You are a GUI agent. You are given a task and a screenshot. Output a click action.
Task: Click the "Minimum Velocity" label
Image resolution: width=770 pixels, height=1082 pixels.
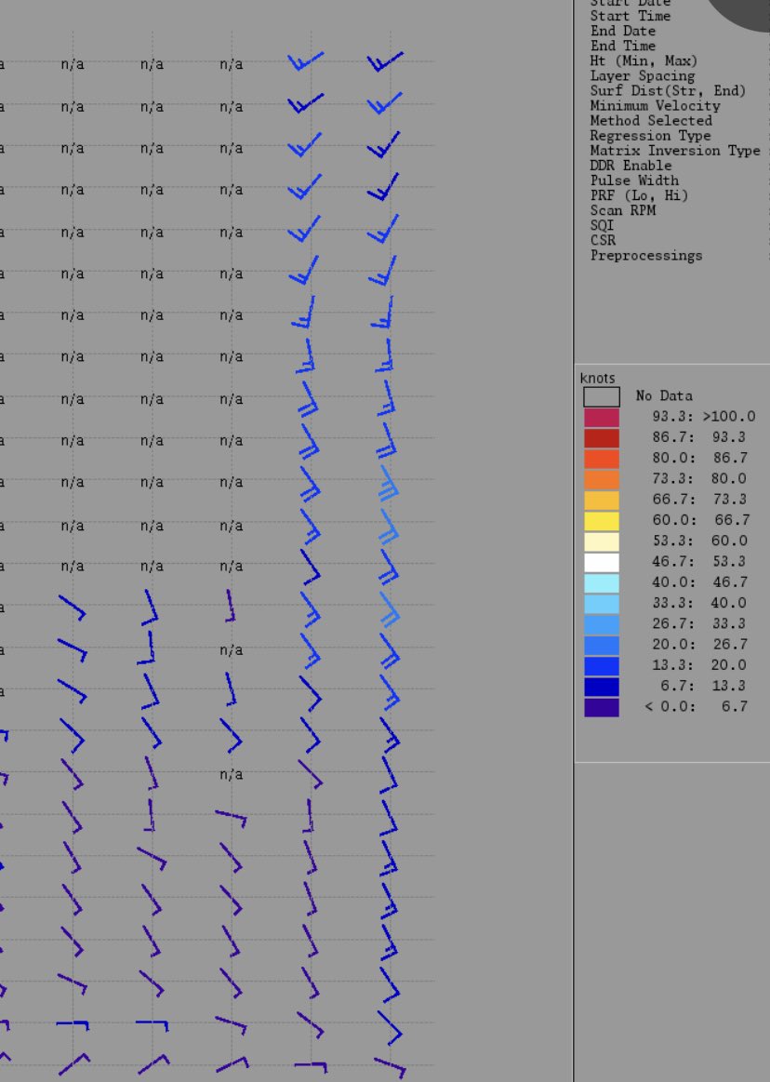tap(655, 106)
